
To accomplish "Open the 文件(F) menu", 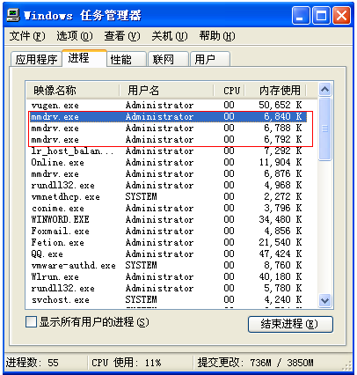I will (x=27, y=36).
